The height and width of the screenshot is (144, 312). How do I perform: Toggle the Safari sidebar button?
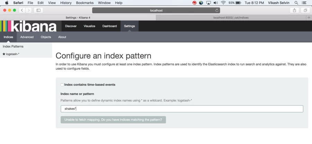[x=38, y=10]
